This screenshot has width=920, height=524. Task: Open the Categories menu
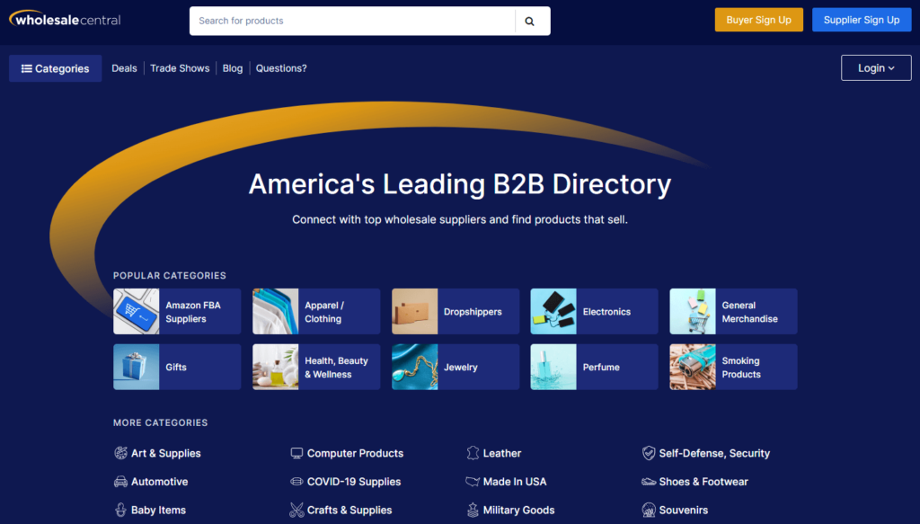(55, 68)
